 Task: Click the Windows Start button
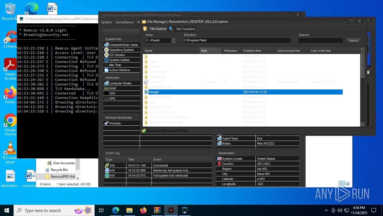pyautogui.click(x=7, y=210)
